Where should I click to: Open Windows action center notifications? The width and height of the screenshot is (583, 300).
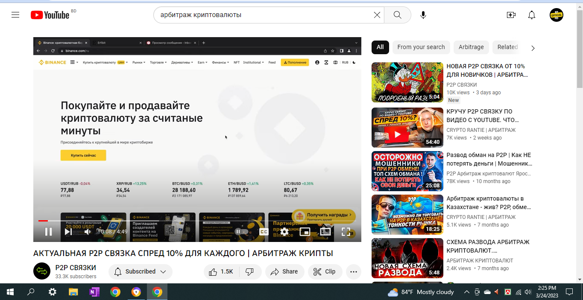click(x=569, y=292)
